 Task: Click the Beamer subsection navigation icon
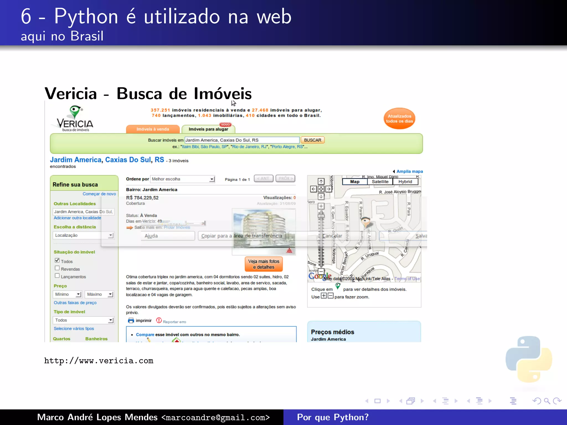(445, 401)
